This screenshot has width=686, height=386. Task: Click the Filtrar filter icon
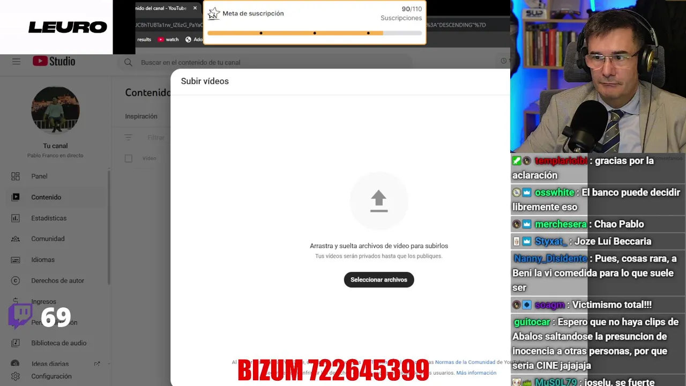[128, 138]
